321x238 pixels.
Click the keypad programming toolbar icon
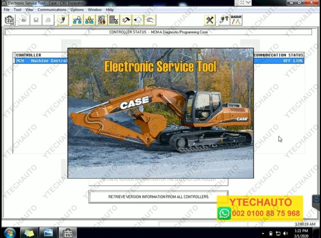[113, 20]
